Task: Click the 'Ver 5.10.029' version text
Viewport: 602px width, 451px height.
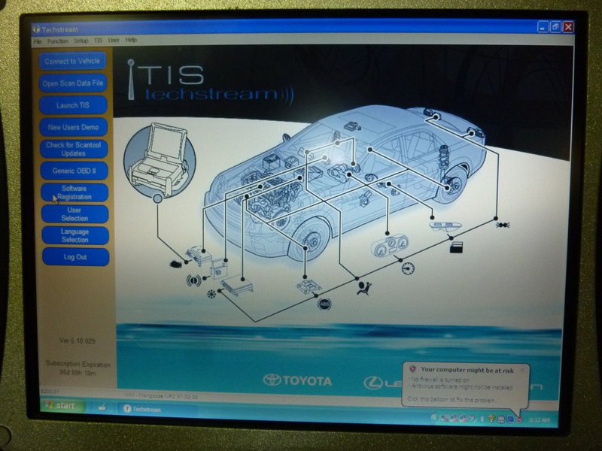Action: tap(78, 341)
